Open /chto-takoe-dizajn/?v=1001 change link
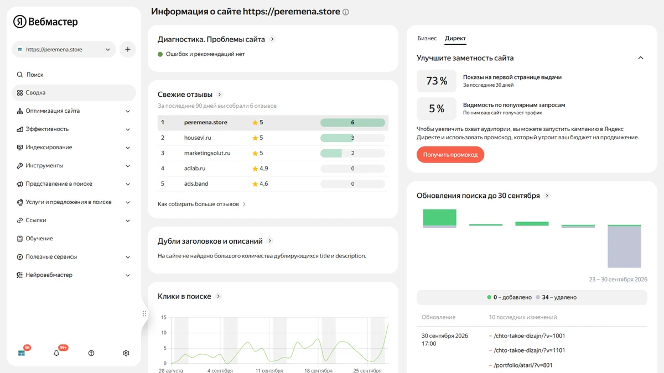 point(530,336)
